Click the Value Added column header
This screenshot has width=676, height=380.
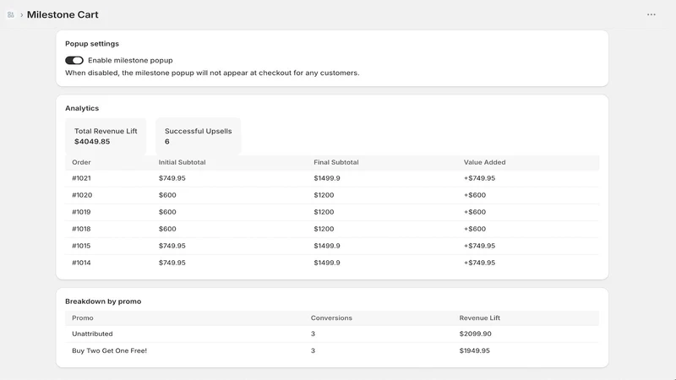pos(484,162)
